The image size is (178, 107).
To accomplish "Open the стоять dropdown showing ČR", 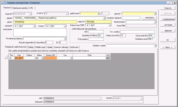I will 67,14.
